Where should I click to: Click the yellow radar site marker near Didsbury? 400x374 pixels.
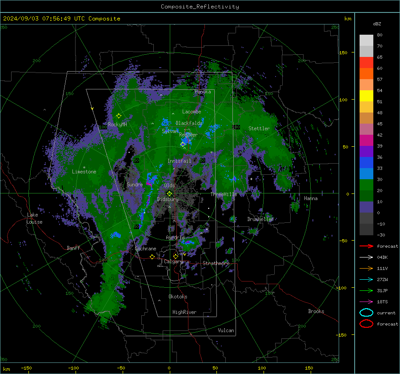tap(169, 194)
